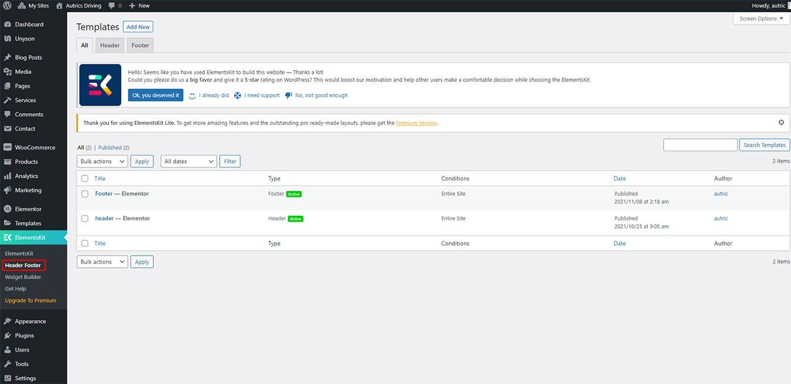Tick the checkbox for header template row
The image size is (791, 384).
click(x=85, y=219)
